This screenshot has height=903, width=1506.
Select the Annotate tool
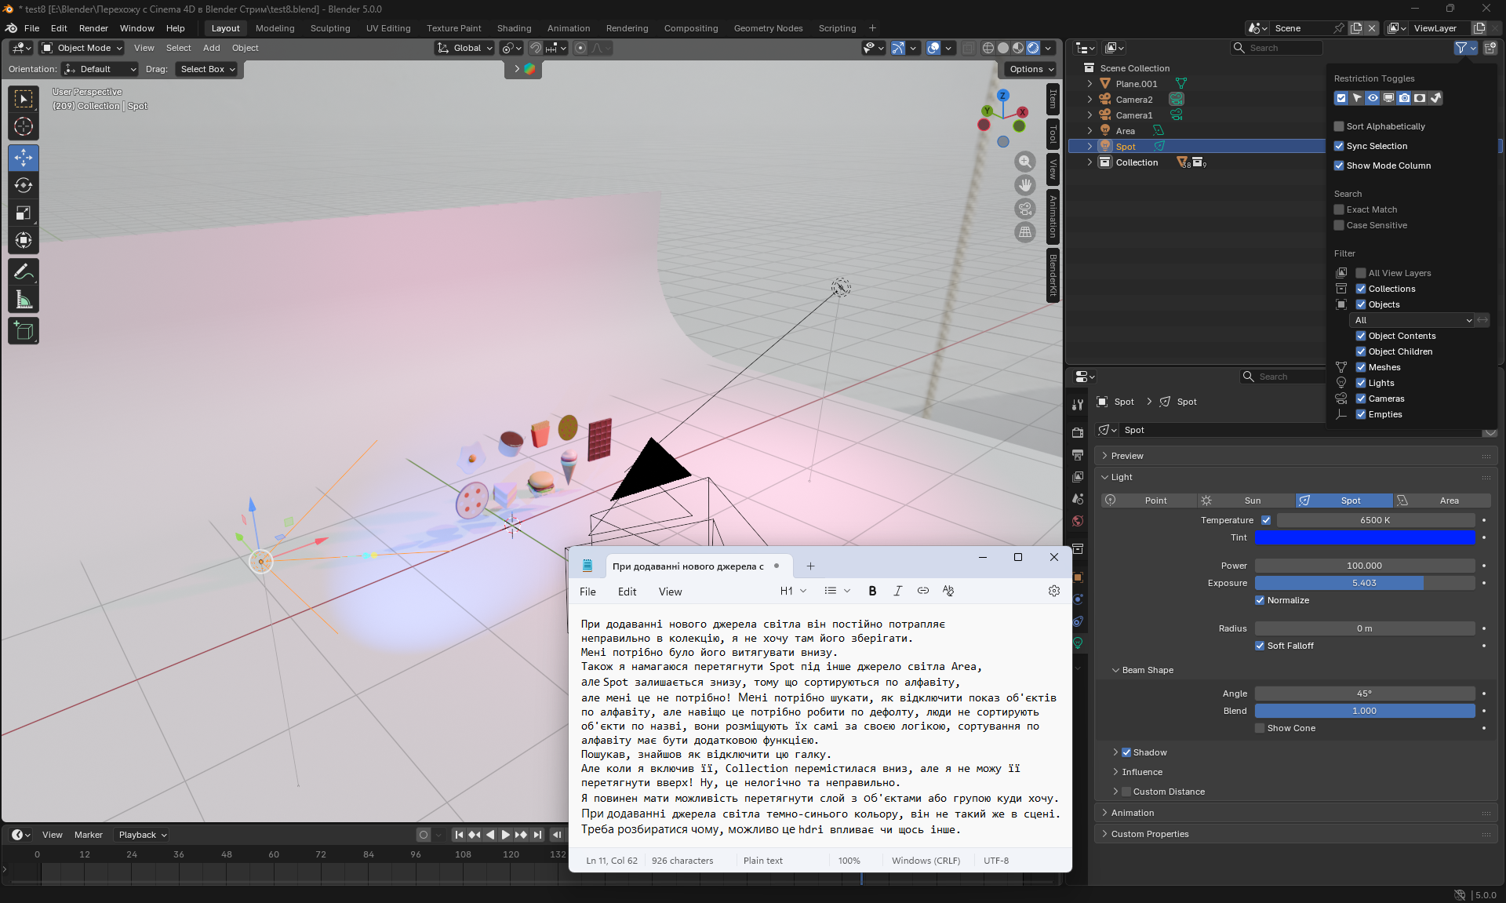pos(24,272)
